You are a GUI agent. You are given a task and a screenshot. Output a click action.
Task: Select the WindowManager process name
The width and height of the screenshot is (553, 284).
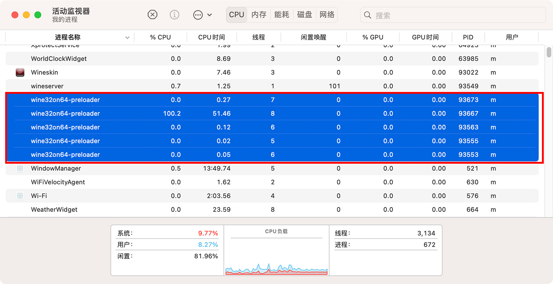pyautogui.click(x=56, y=168)
